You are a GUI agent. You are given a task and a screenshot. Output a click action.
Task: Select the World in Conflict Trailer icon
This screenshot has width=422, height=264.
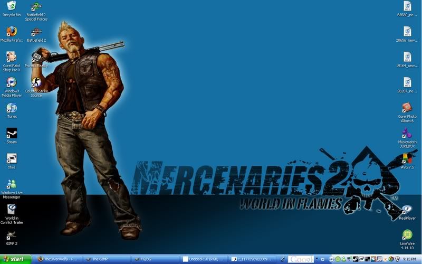12,214
